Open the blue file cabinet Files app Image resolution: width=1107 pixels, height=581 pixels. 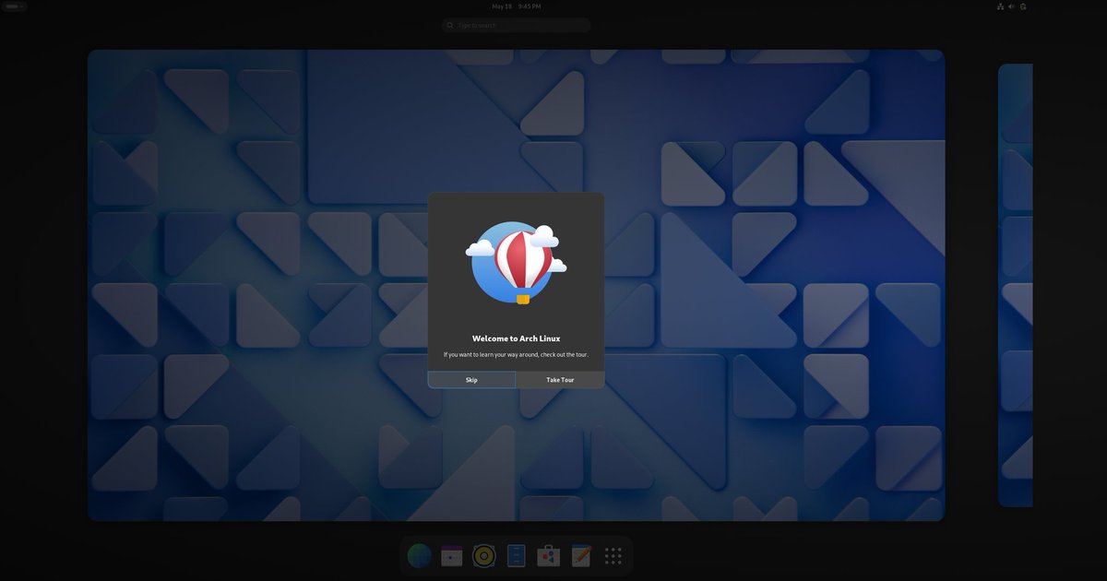[517, 555]
